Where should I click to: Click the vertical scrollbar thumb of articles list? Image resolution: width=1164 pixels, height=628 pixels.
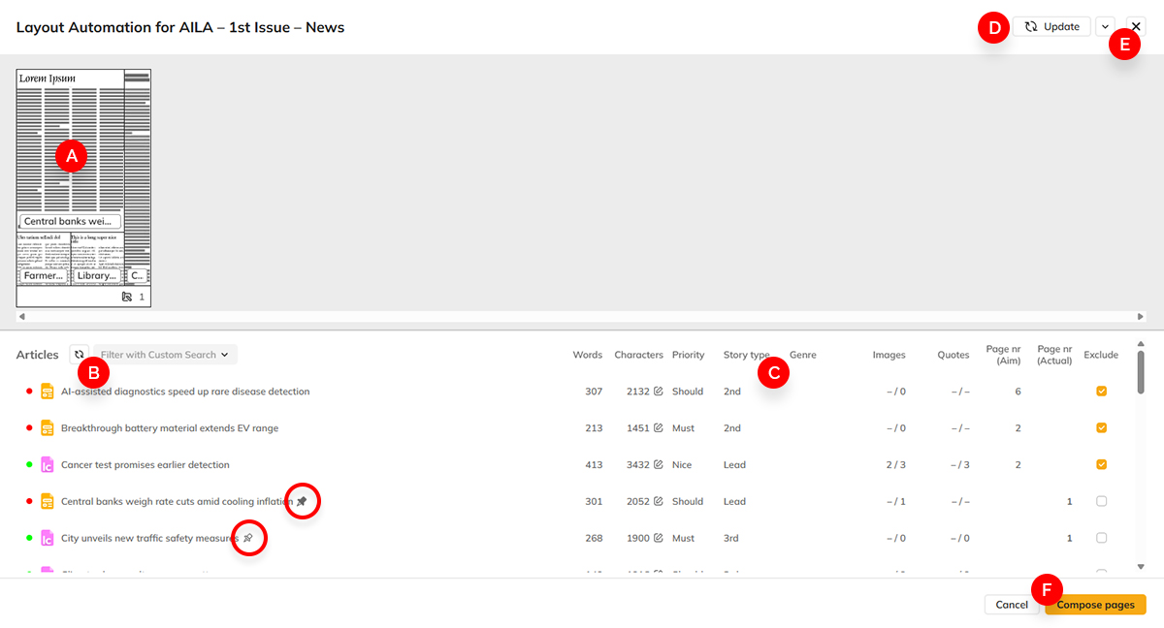[x=1141, y=372]
